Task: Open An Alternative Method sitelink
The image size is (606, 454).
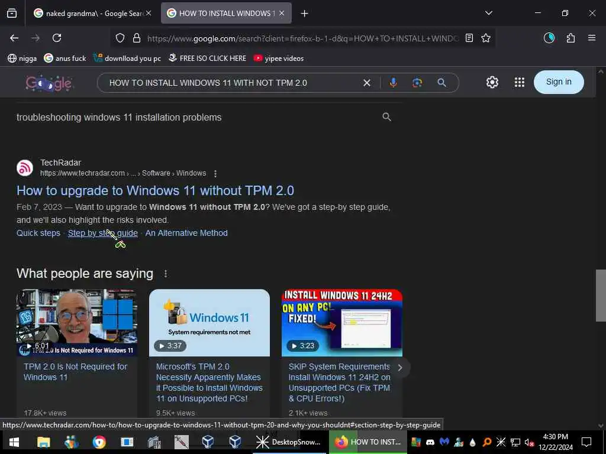Action: pos(186,233)
